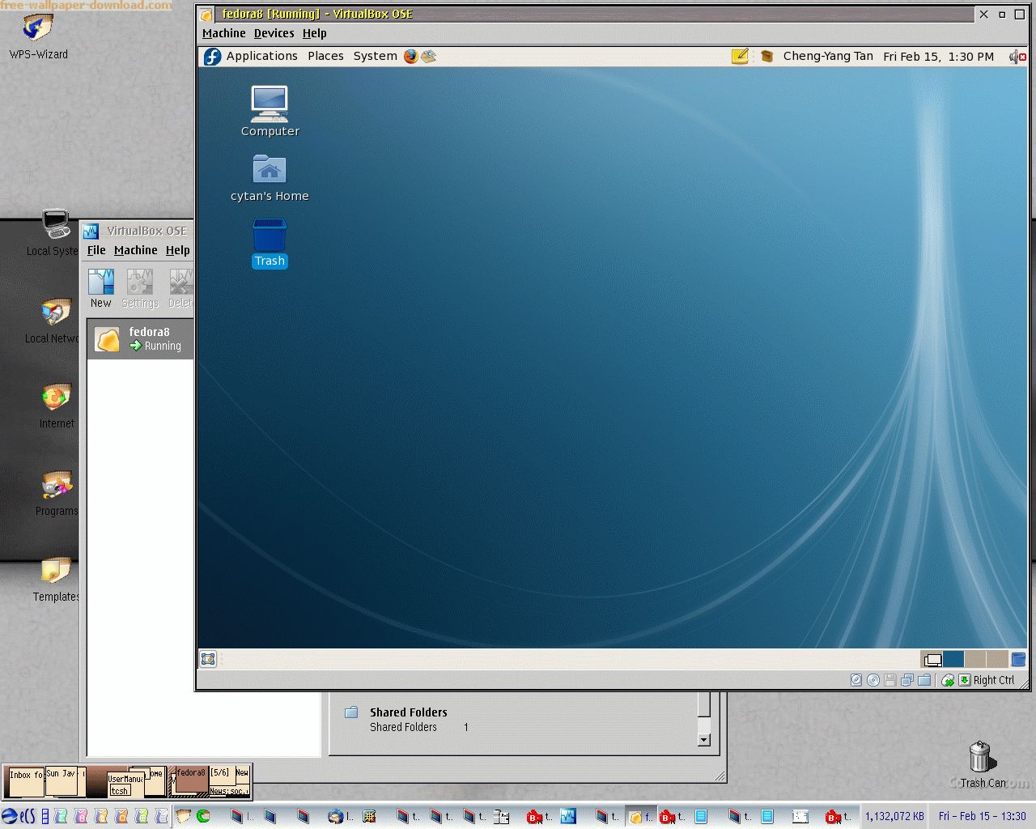Click the trash applet in Fedora bottom panel
1036x829 pixels.
(1018, 660)
